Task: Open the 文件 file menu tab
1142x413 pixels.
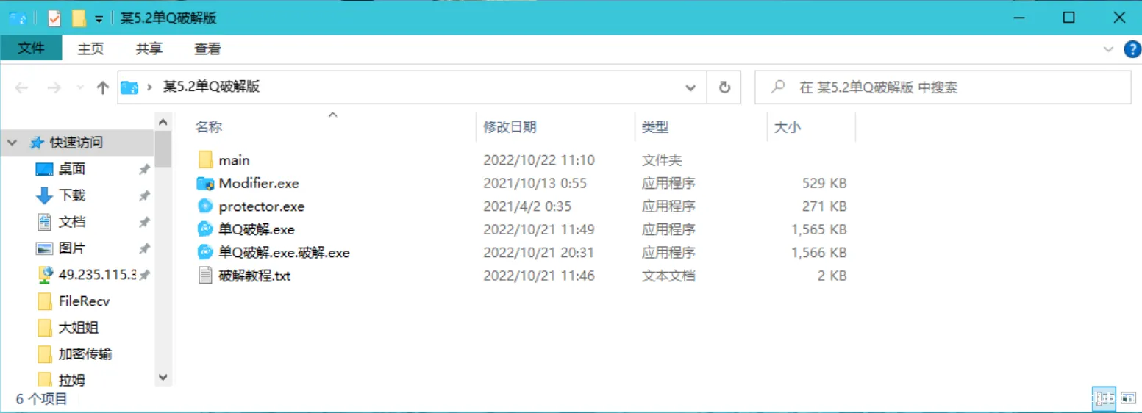Action: pyautogui.click(x=31, y=49)
